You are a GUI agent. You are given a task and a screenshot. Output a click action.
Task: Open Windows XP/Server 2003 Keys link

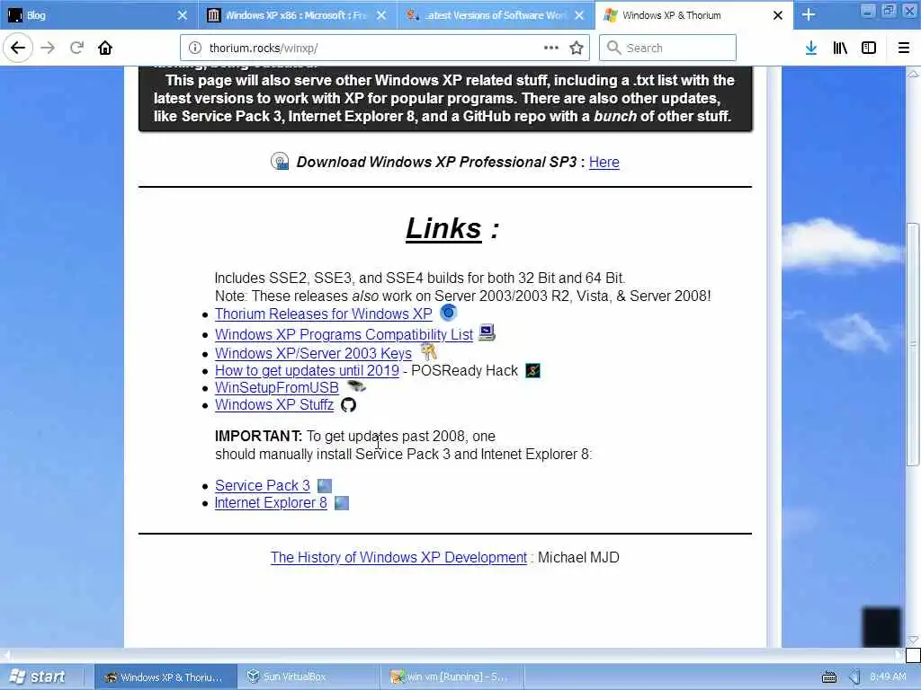point(313,354)
